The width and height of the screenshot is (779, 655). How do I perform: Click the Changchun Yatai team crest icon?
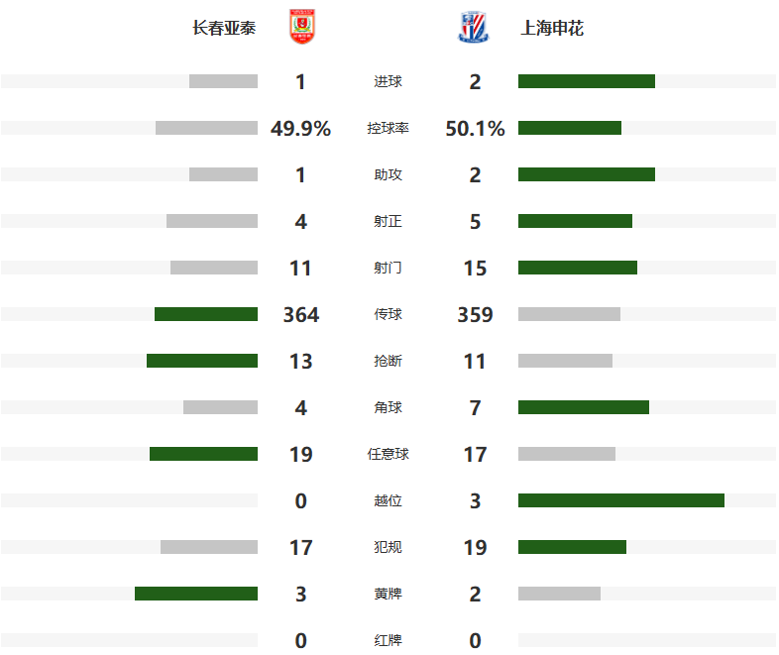tap(302, 27)
